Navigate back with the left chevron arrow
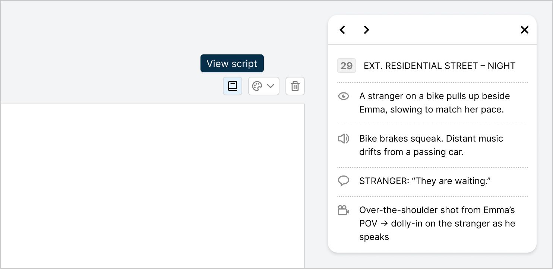 (x=342, y=29)
